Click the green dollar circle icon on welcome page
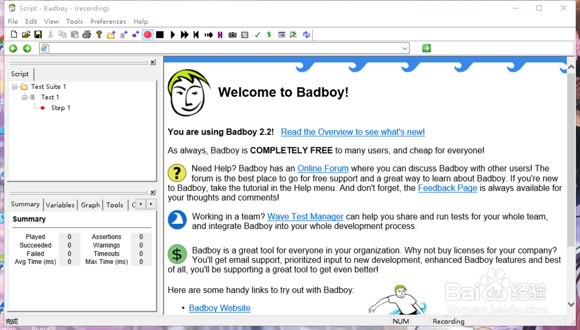580x330 pixels. click(177, 254)
